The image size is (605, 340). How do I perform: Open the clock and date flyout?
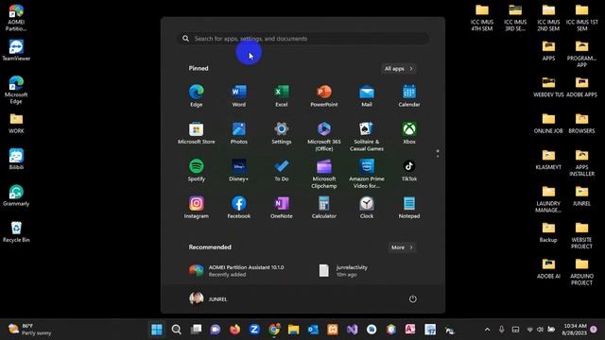pyautogui.click(x=575, y=330)
